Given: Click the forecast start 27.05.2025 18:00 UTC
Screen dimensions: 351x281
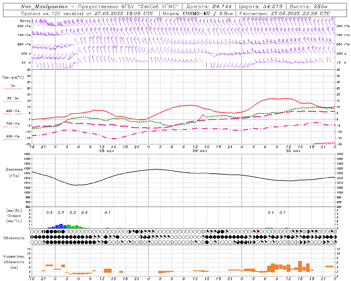Looking at the screenshot, I should pyautogui.click(x=124, y=13).
